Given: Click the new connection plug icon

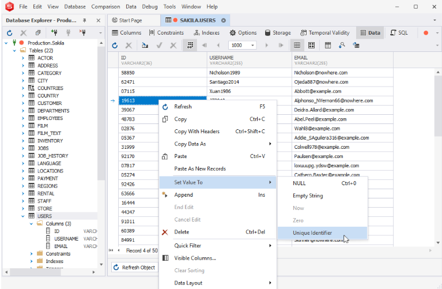Looking at the screenshot, I should [54, 32].
